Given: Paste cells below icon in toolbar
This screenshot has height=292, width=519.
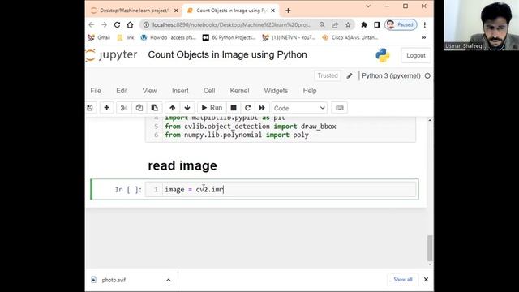Looking at the screenshot, I should click(155, 108).
